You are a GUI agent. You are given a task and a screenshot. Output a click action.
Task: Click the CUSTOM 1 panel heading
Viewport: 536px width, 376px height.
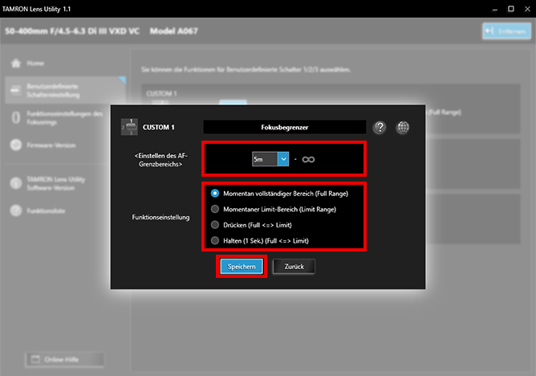161,93
